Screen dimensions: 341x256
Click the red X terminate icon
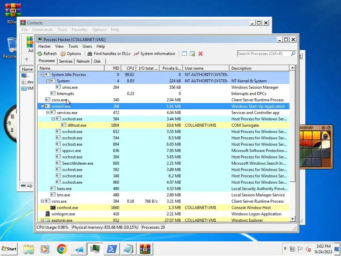(200, 54)
